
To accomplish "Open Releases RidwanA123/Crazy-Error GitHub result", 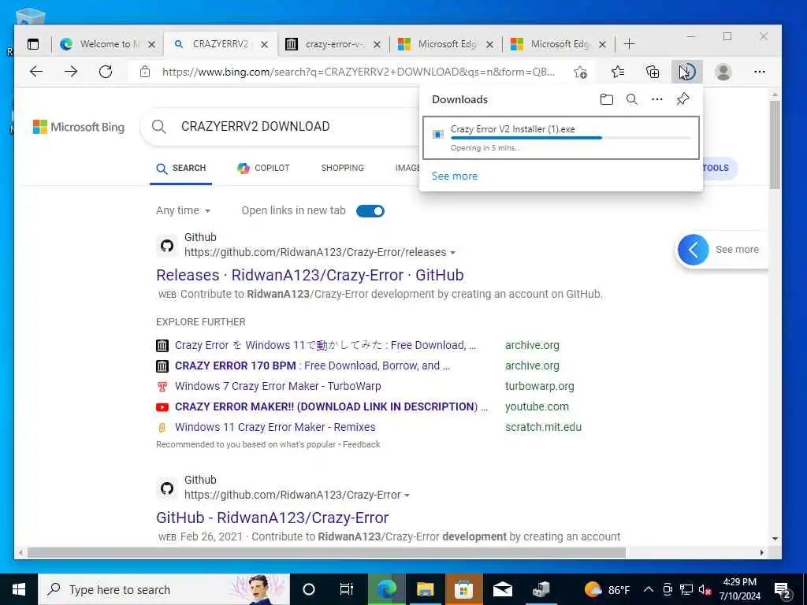I will [310, 275].
